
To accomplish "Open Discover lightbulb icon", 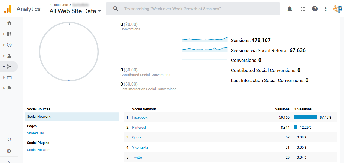I will point(9,140).
